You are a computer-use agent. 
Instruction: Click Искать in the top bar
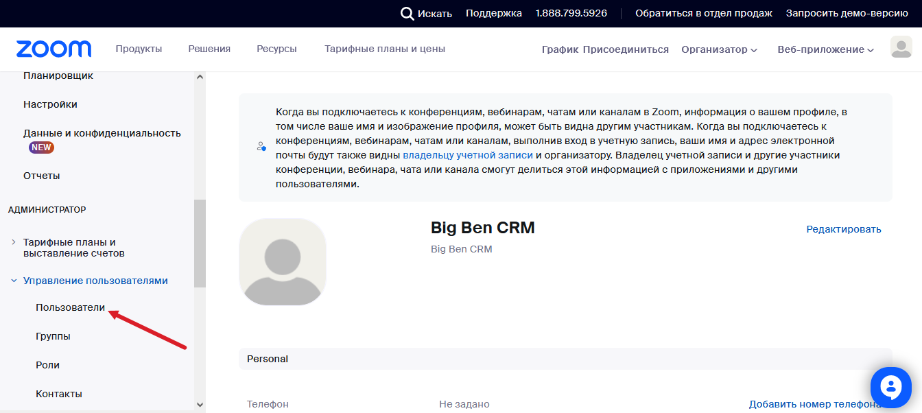point(435,14)
